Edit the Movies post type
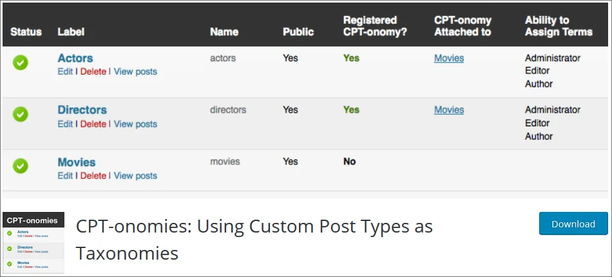 (x=65, y=176)
